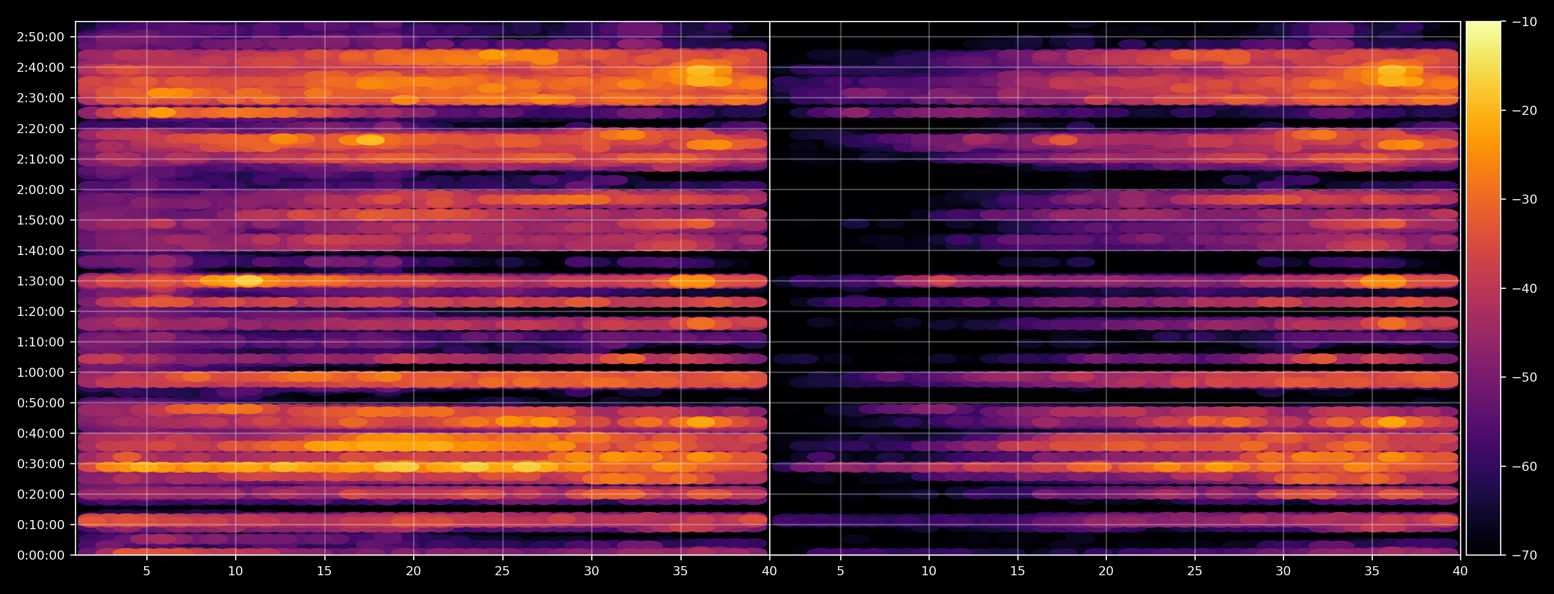Click x-axis label 10 of left heatmap
The width and height of the screenshot is (1554, 594).
click(x=235, y=571)
